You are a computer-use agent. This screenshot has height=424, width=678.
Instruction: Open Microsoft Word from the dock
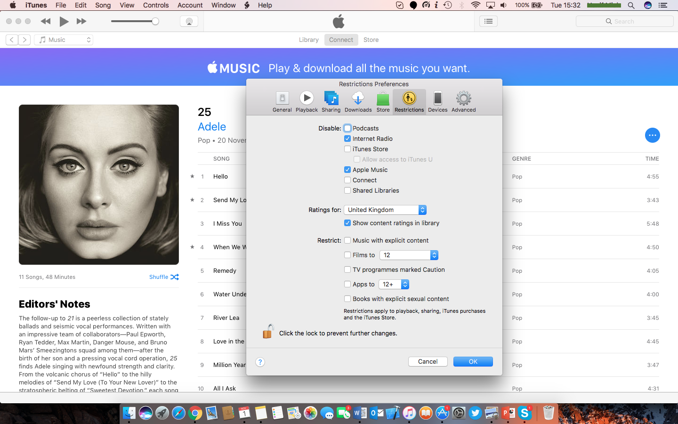(x=360, y=413)
